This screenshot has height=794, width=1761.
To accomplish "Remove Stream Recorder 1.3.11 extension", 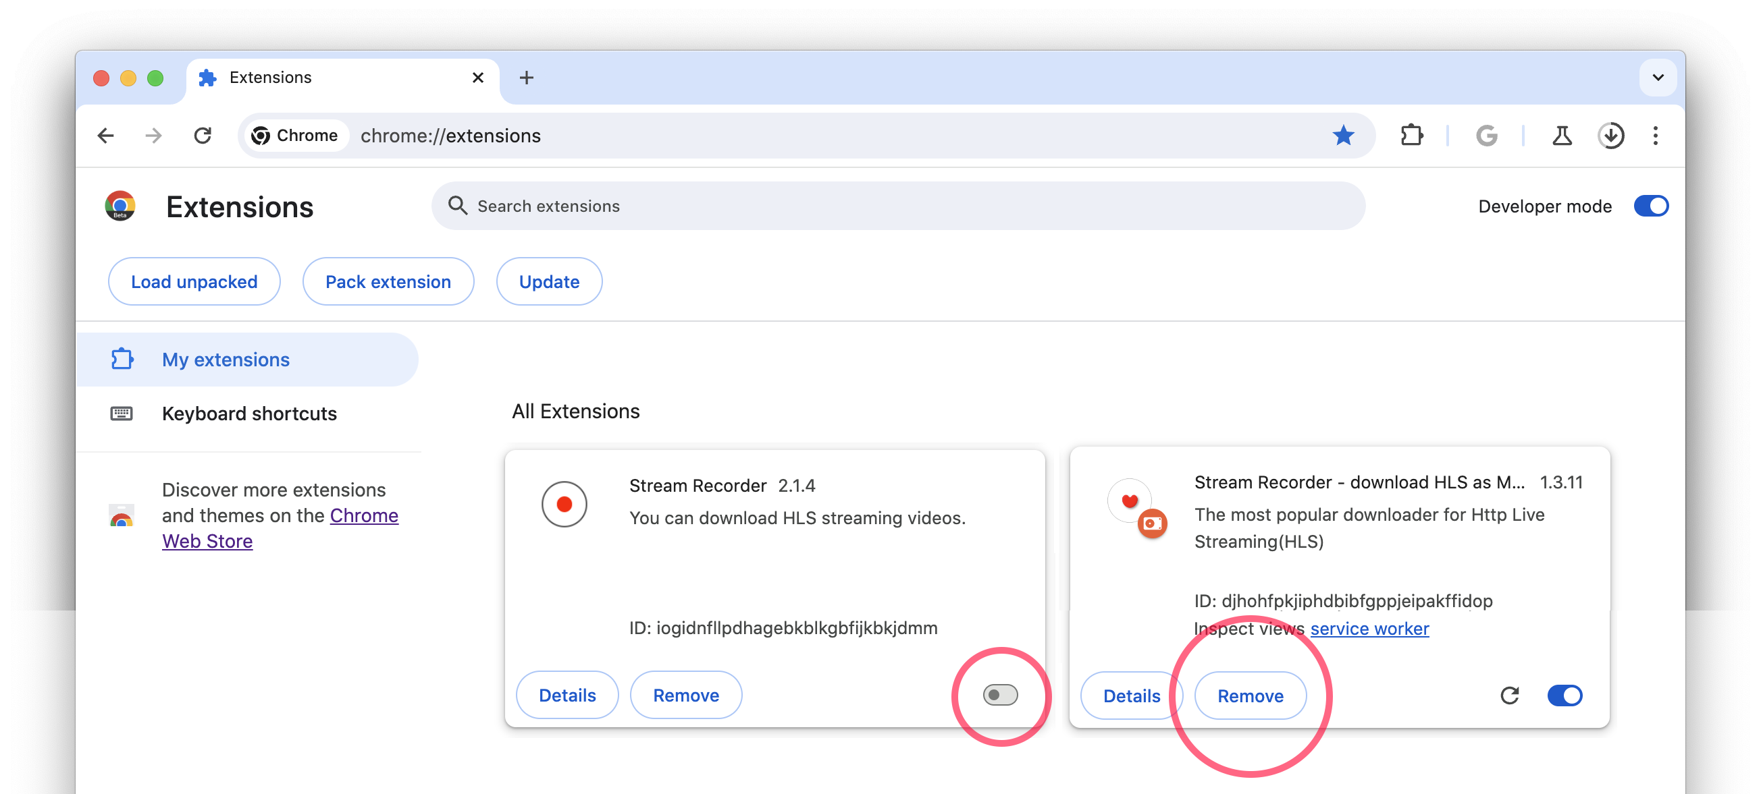I will 1251,696.
